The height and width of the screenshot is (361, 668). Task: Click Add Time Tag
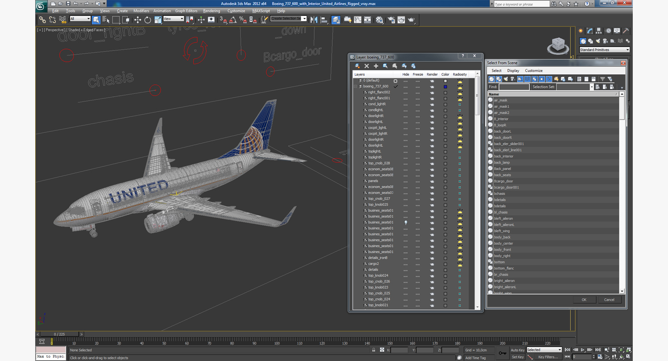475,357
